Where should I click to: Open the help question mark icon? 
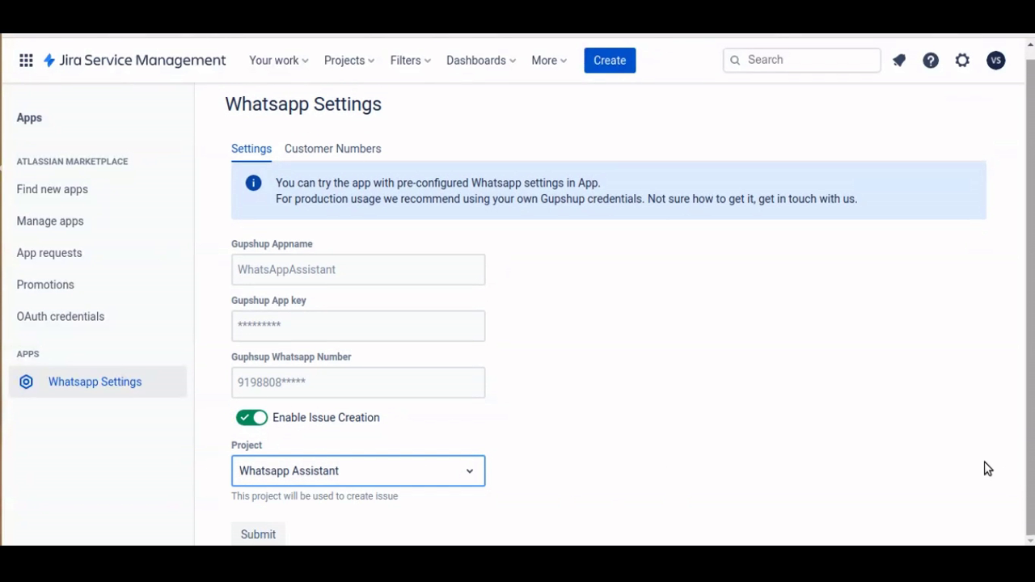(931, 61)
